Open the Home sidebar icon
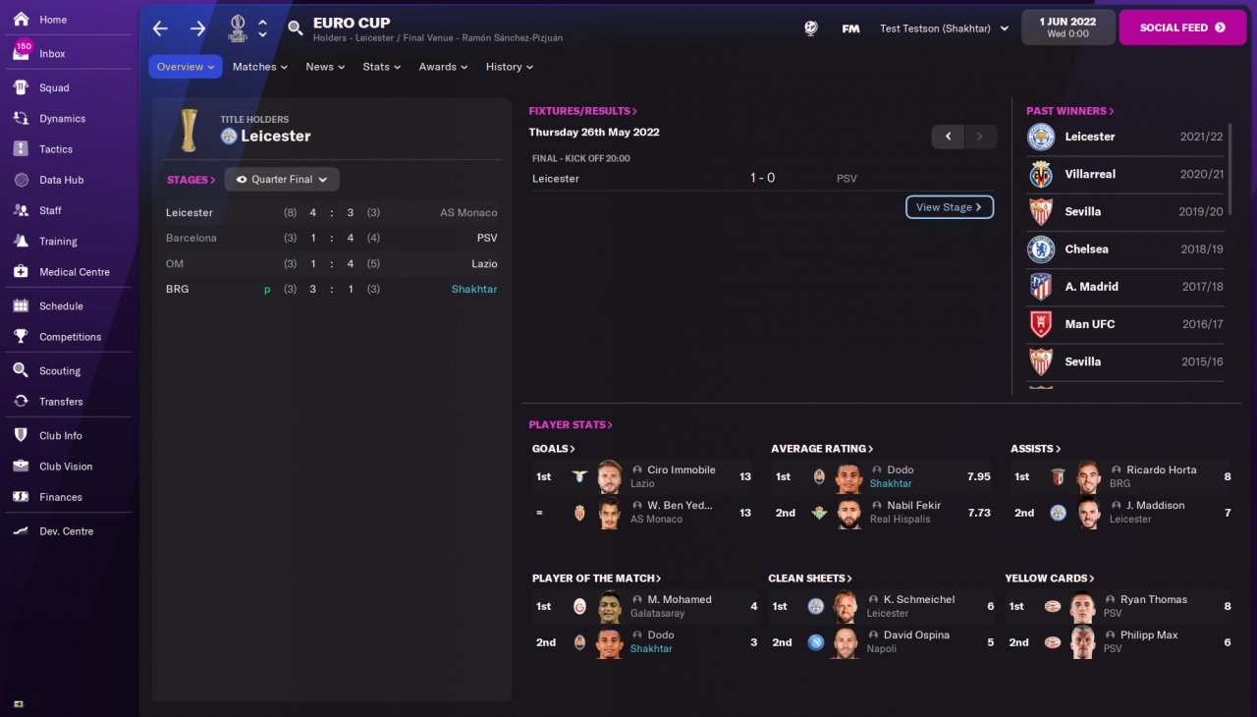 (21, 19)
